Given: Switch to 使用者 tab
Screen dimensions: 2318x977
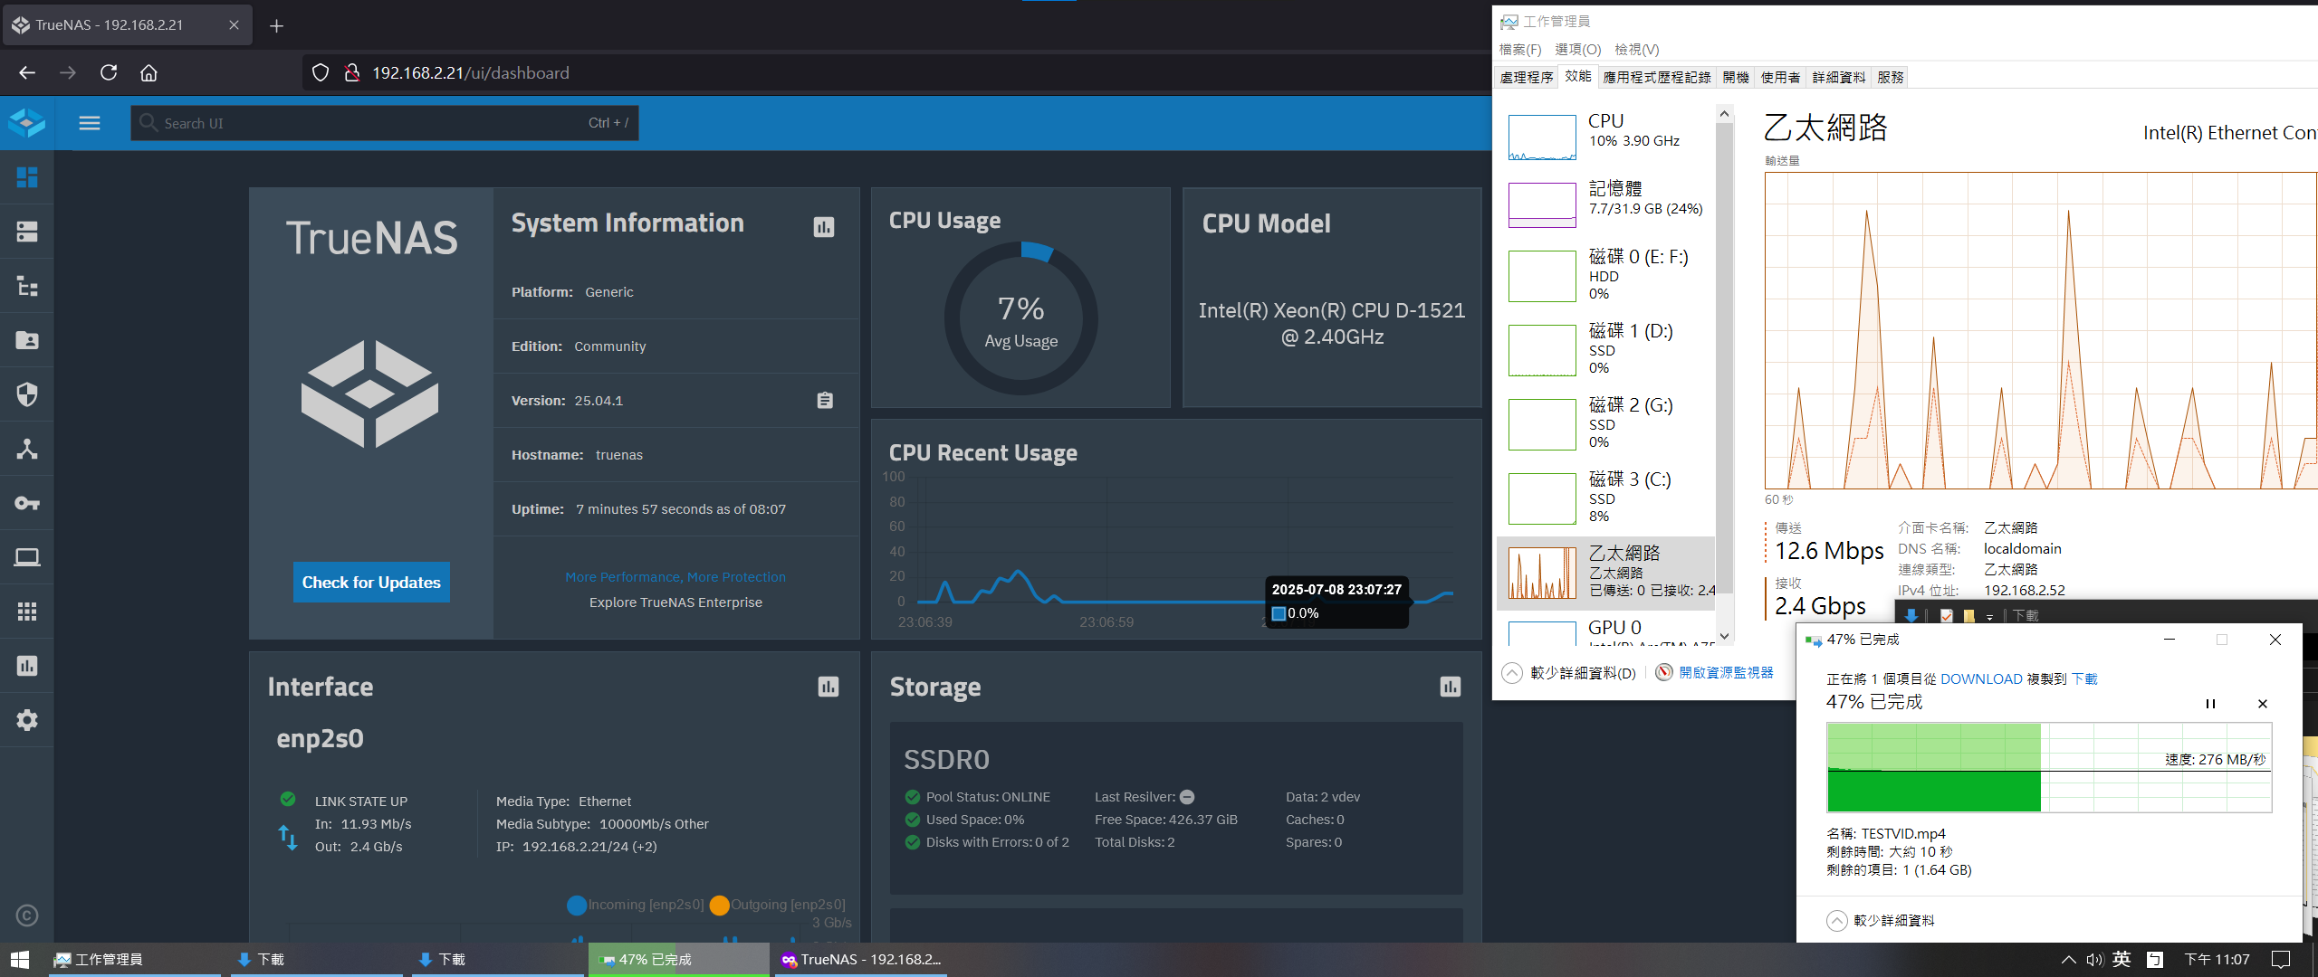Looking at the screenshot, I should [x=1780, y=77].
